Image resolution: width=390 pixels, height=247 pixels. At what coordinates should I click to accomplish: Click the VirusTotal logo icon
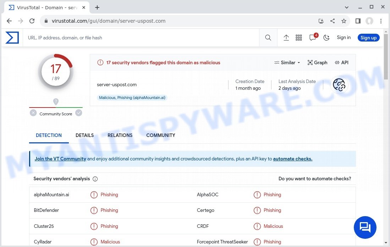[12, 38]
